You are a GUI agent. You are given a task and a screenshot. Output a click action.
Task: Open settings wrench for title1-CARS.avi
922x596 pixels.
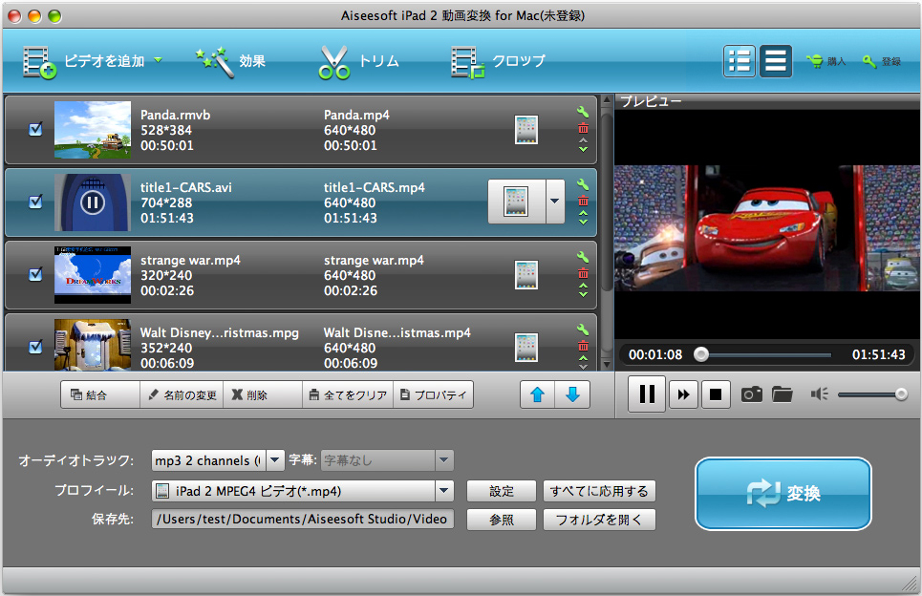pos(583,184)
